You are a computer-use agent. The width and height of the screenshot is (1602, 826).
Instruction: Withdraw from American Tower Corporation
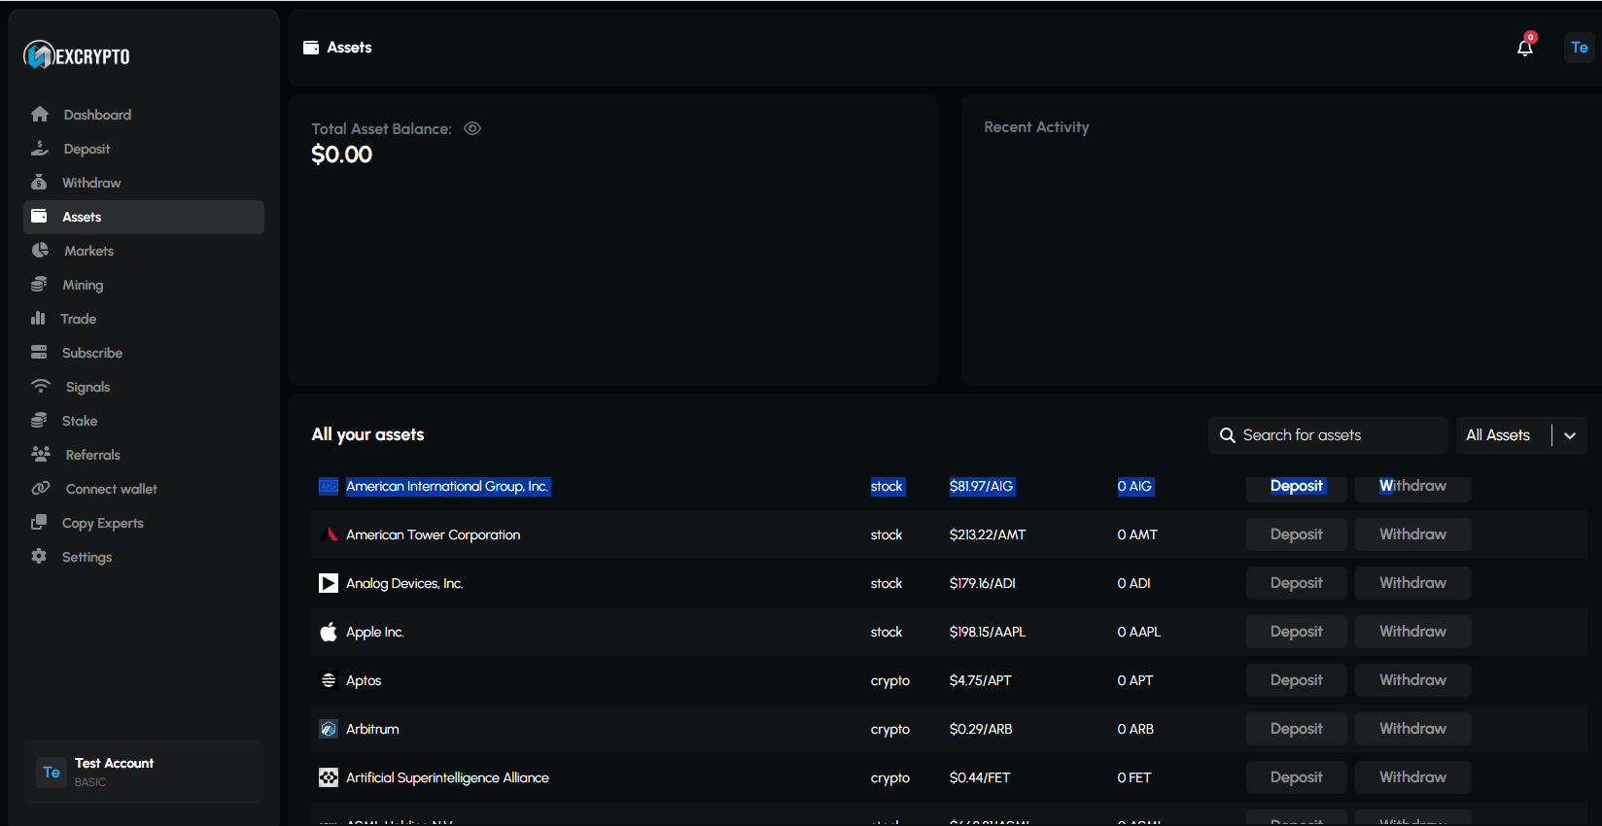(x=1413, y=534)
